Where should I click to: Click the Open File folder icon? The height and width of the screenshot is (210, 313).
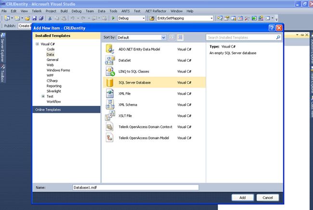coord(27,18)
